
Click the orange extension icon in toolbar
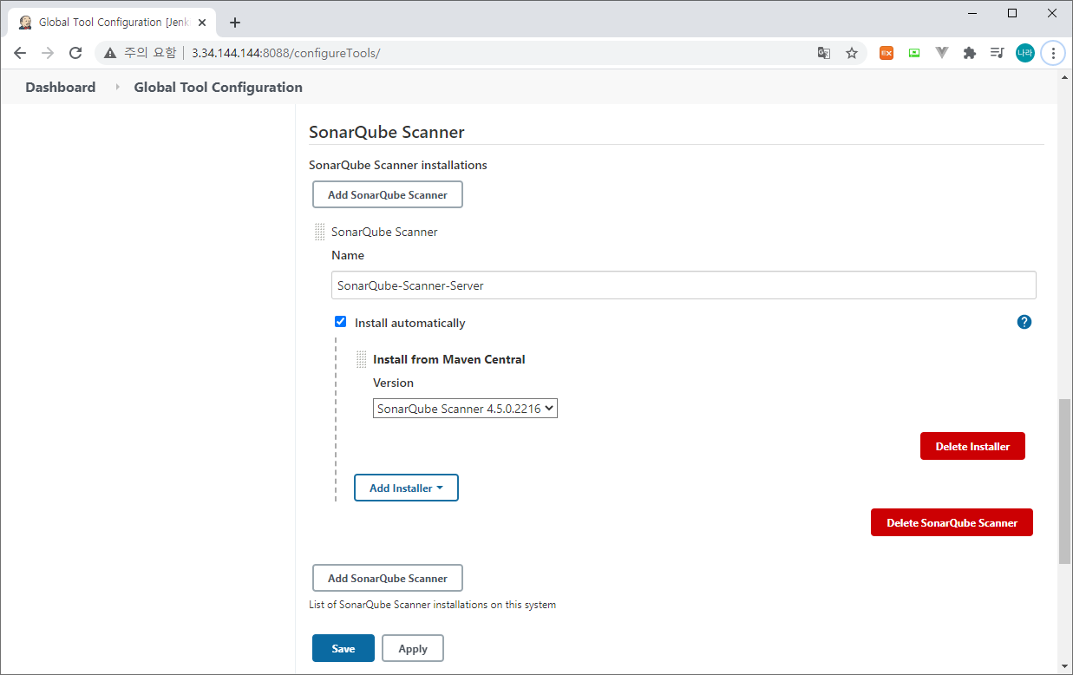pyautogui.click(x=887, y=53)
